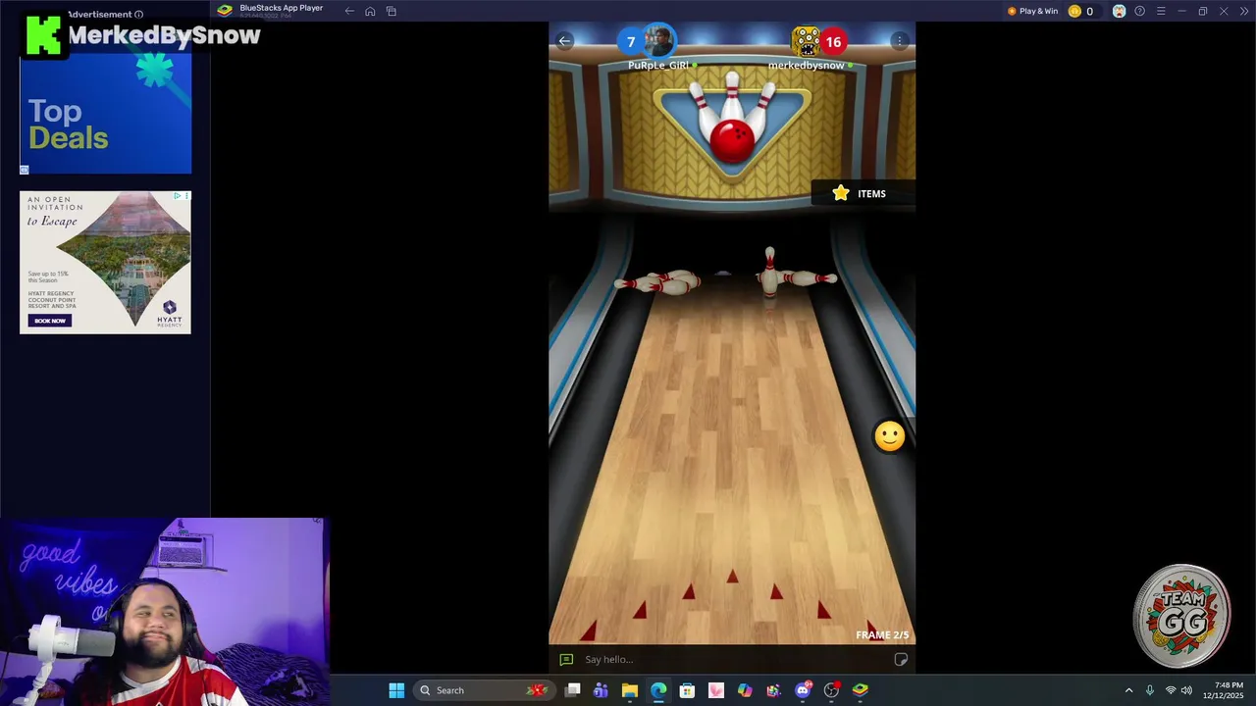Open the ITEMS panel
The image size is (1256, 706).
[863, 193]
